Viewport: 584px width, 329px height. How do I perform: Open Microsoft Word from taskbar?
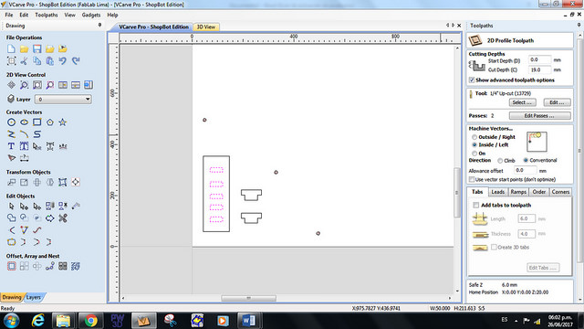coord(248,321)
